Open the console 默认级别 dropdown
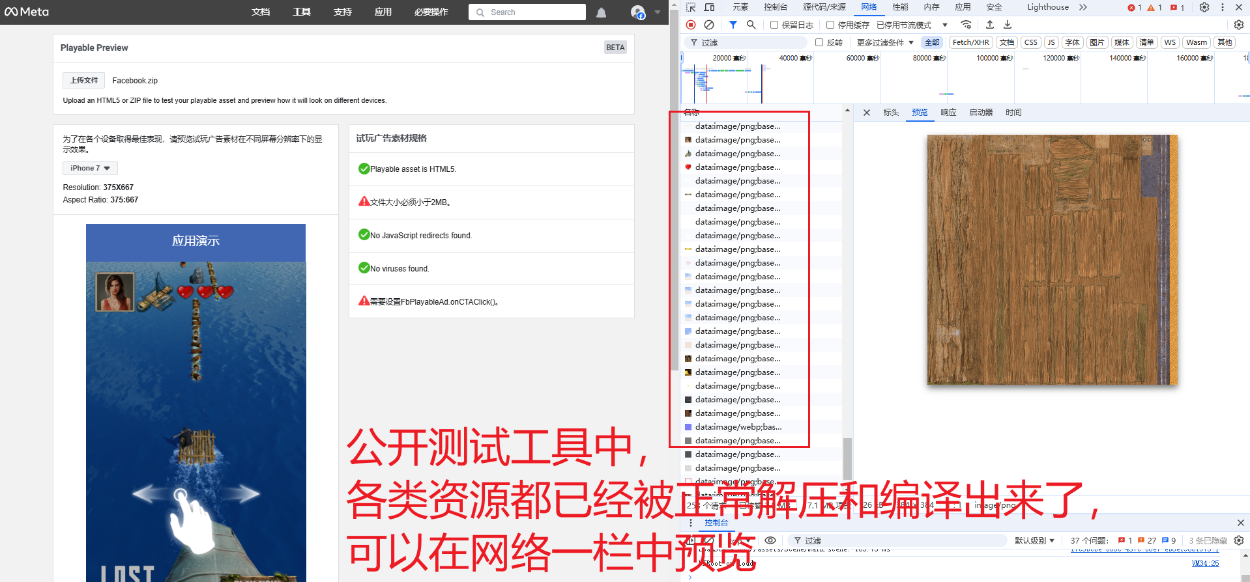Image resolution: width=1250 pixels, height=582 pixels. 1034,540
